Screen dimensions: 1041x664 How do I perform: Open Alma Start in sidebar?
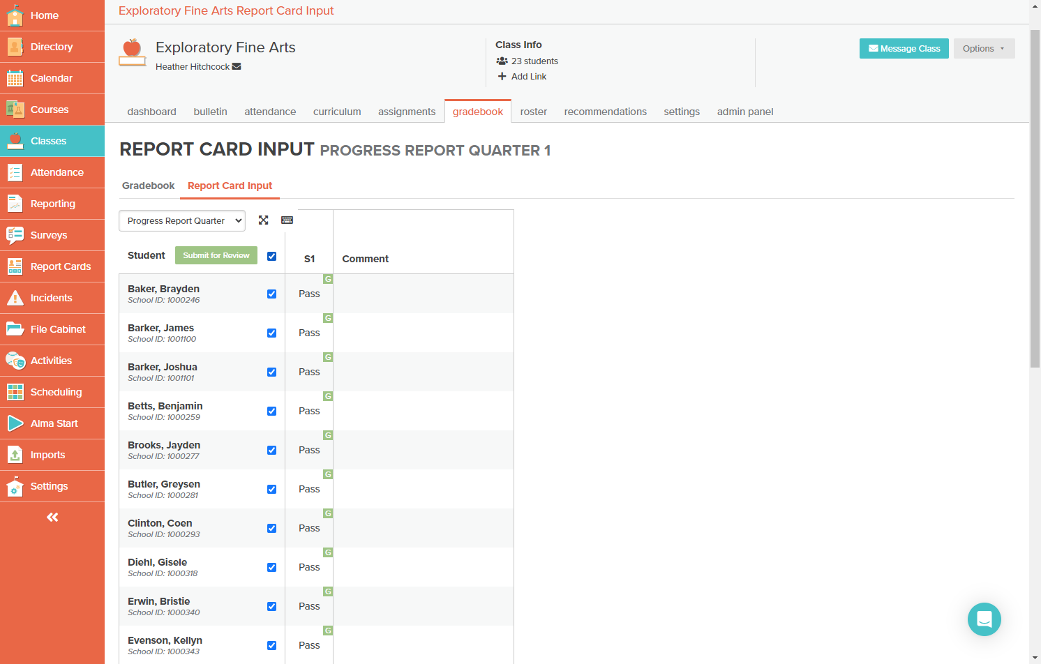[52, 423]
